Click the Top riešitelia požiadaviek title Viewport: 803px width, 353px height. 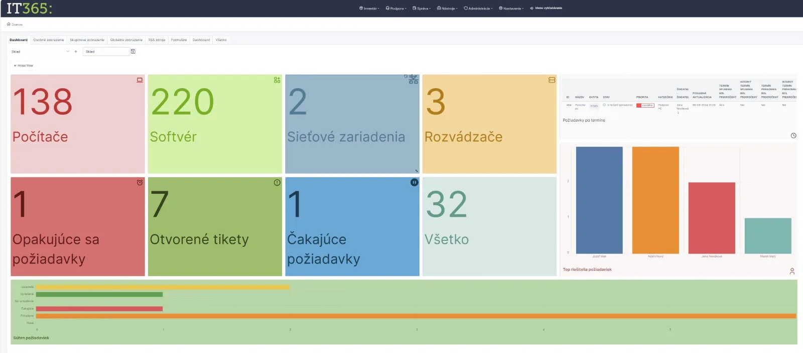587,269
